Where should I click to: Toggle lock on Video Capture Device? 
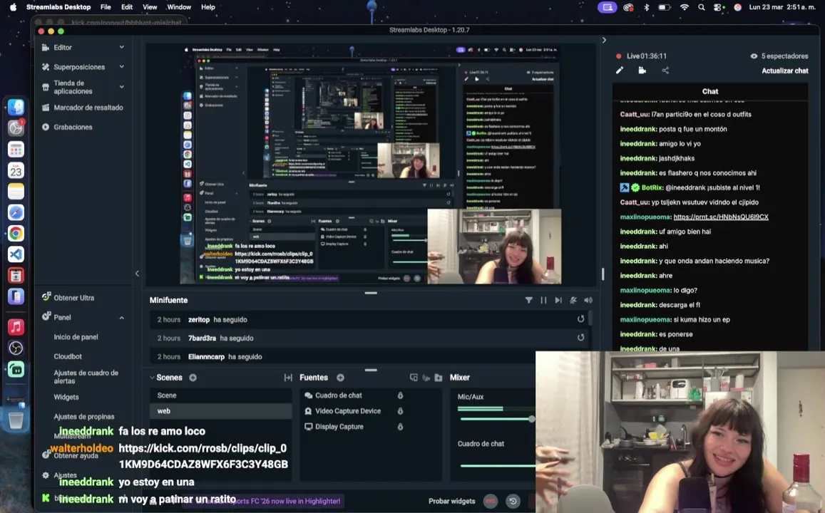tap(400, 411)
